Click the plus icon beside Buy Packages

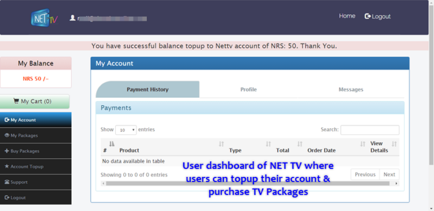point(7,151)
